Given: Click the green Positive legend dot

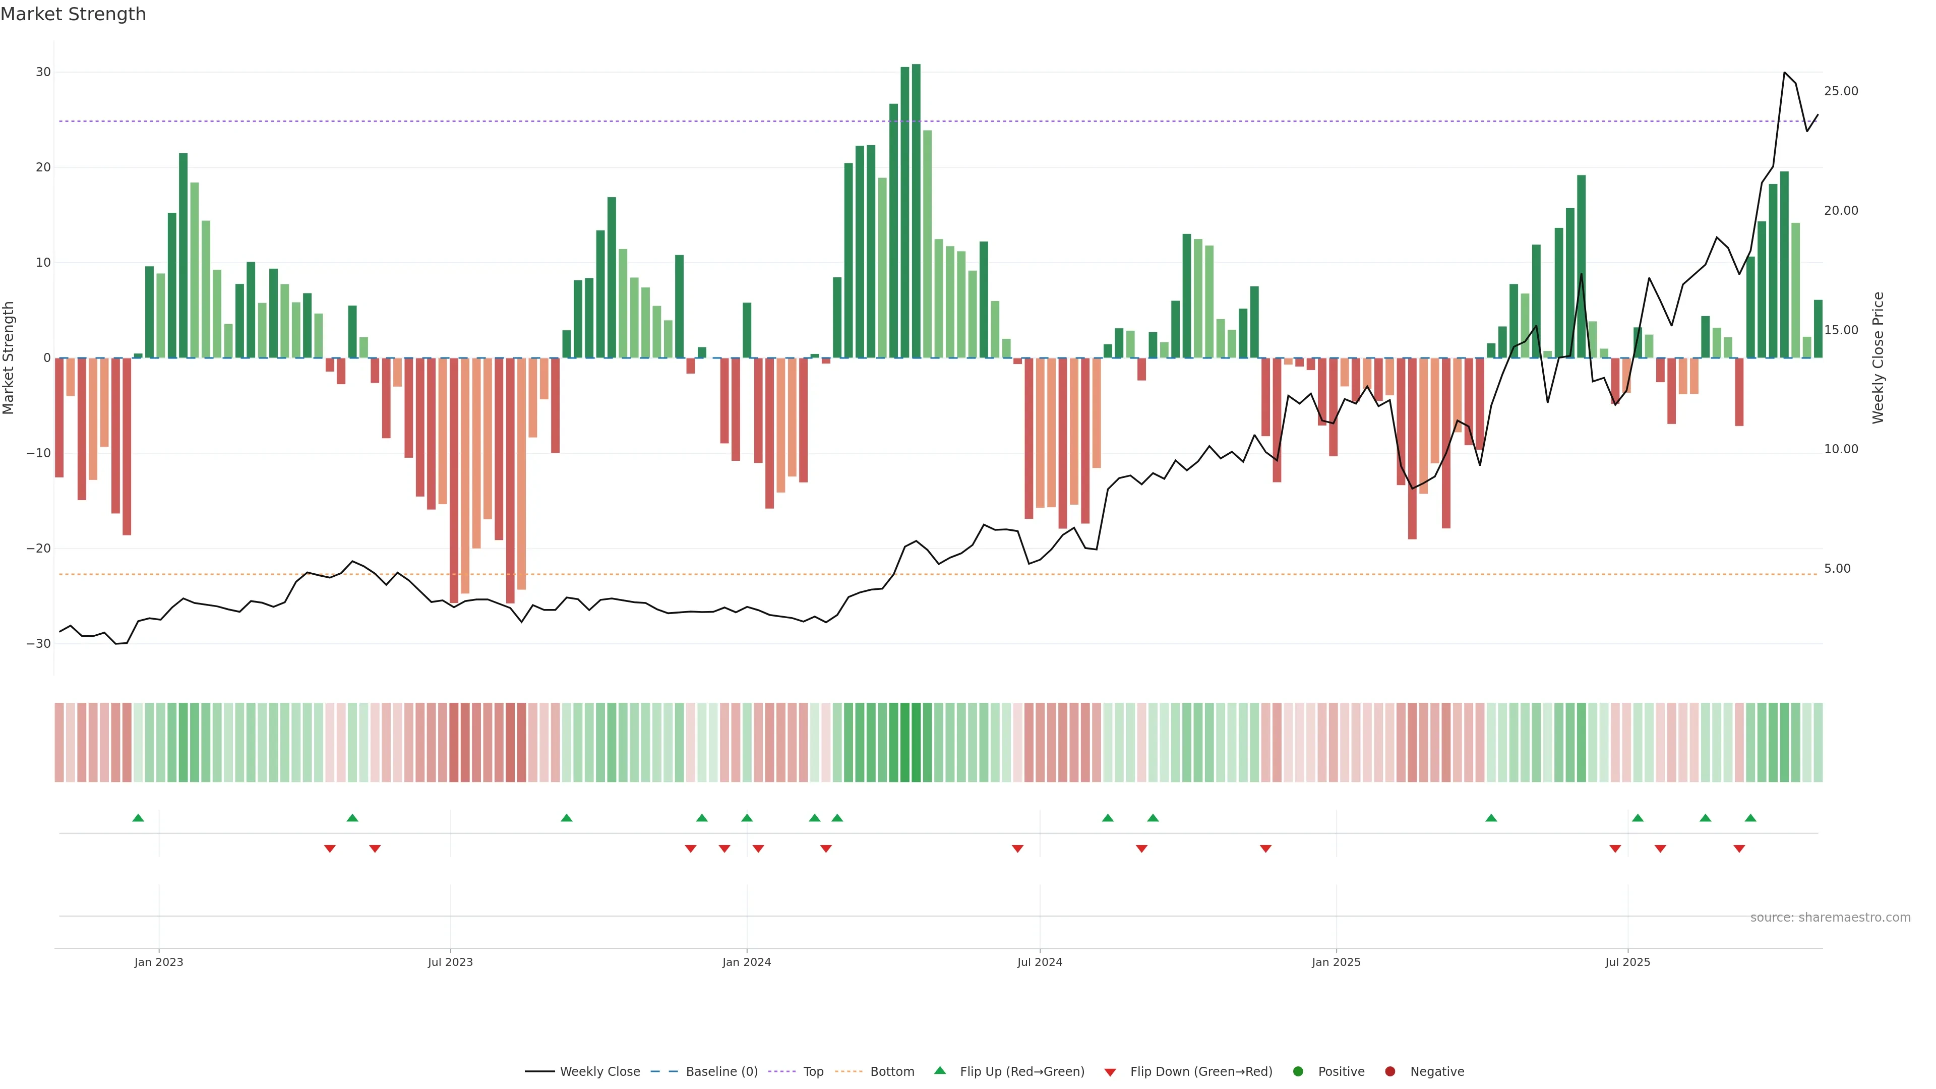Looking at the screenshot, I should coord(1298,1071).
